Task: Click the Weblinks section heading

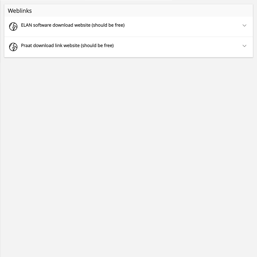Action: (x=20, y=11)
